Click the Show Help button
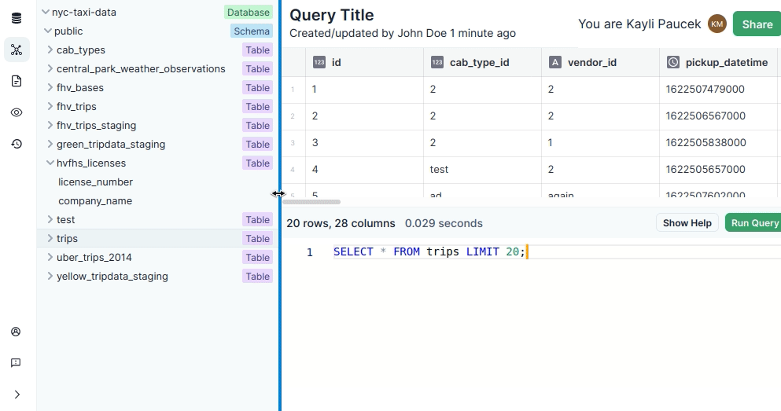The image size is (781, 411). click(687, 223)
